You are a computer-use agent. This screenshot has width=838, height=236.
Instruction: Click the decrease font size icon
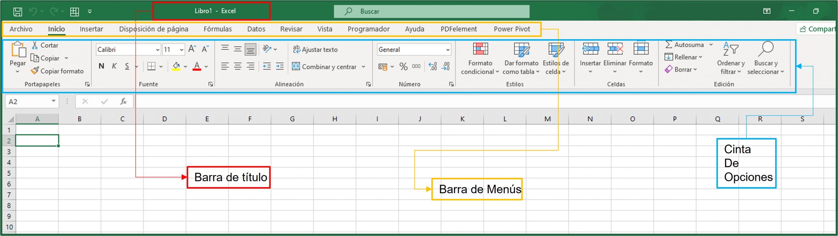pyautogui.click(x=205, y=49)
